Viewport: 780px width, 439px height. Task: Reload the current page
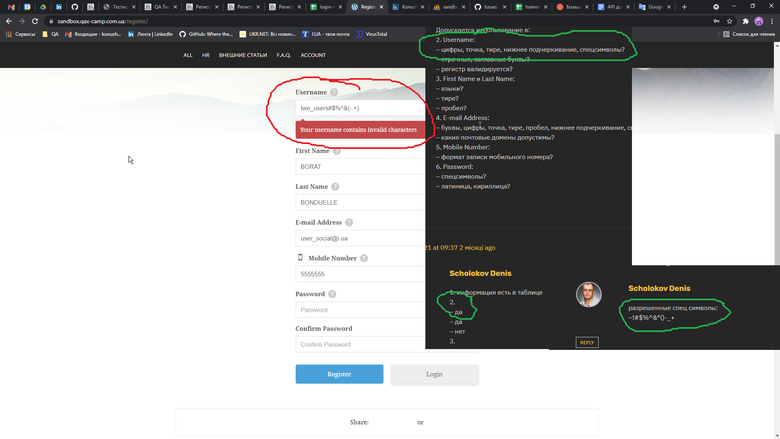click(35, 21)
